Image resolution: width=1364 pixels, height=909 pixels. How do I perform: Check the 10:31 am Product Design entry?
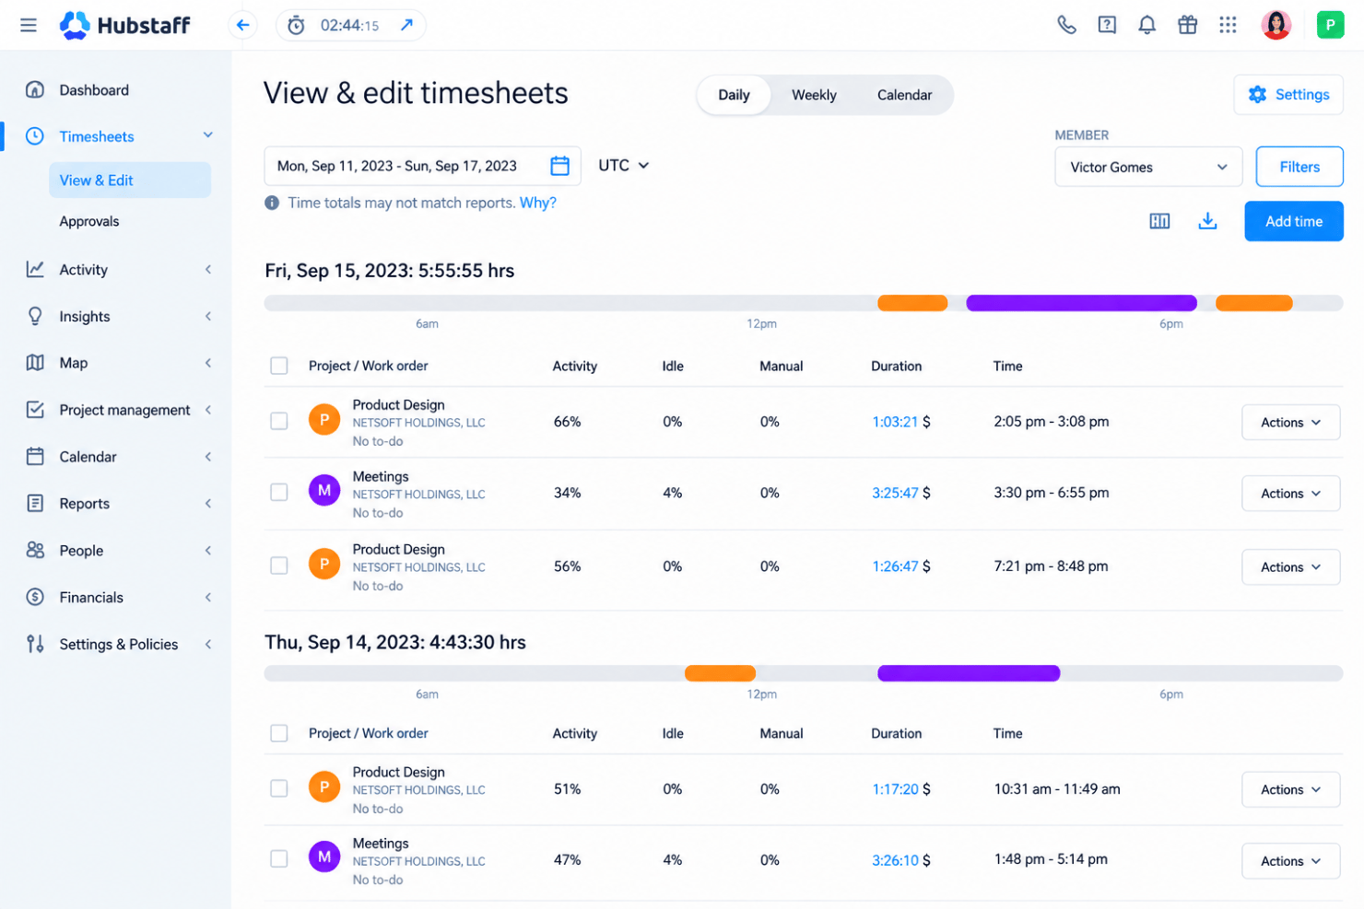279,788
